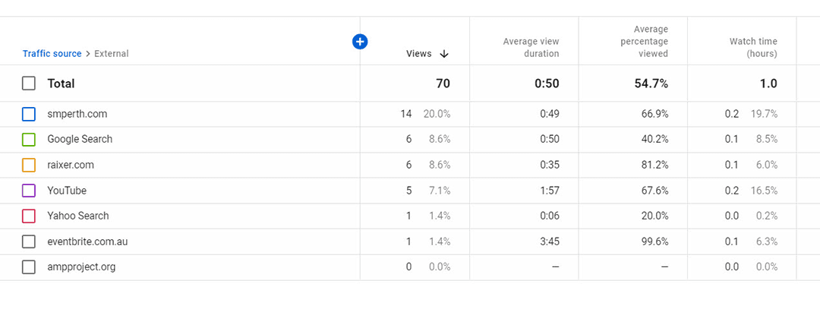Select the eventbrite.com.au row label

87,241
